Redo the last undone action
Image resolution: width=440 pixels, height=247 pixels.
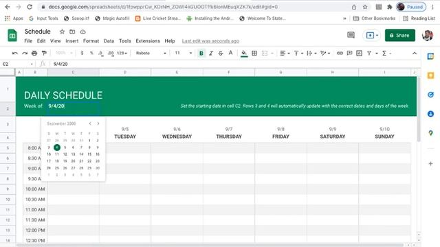point(25,53)
